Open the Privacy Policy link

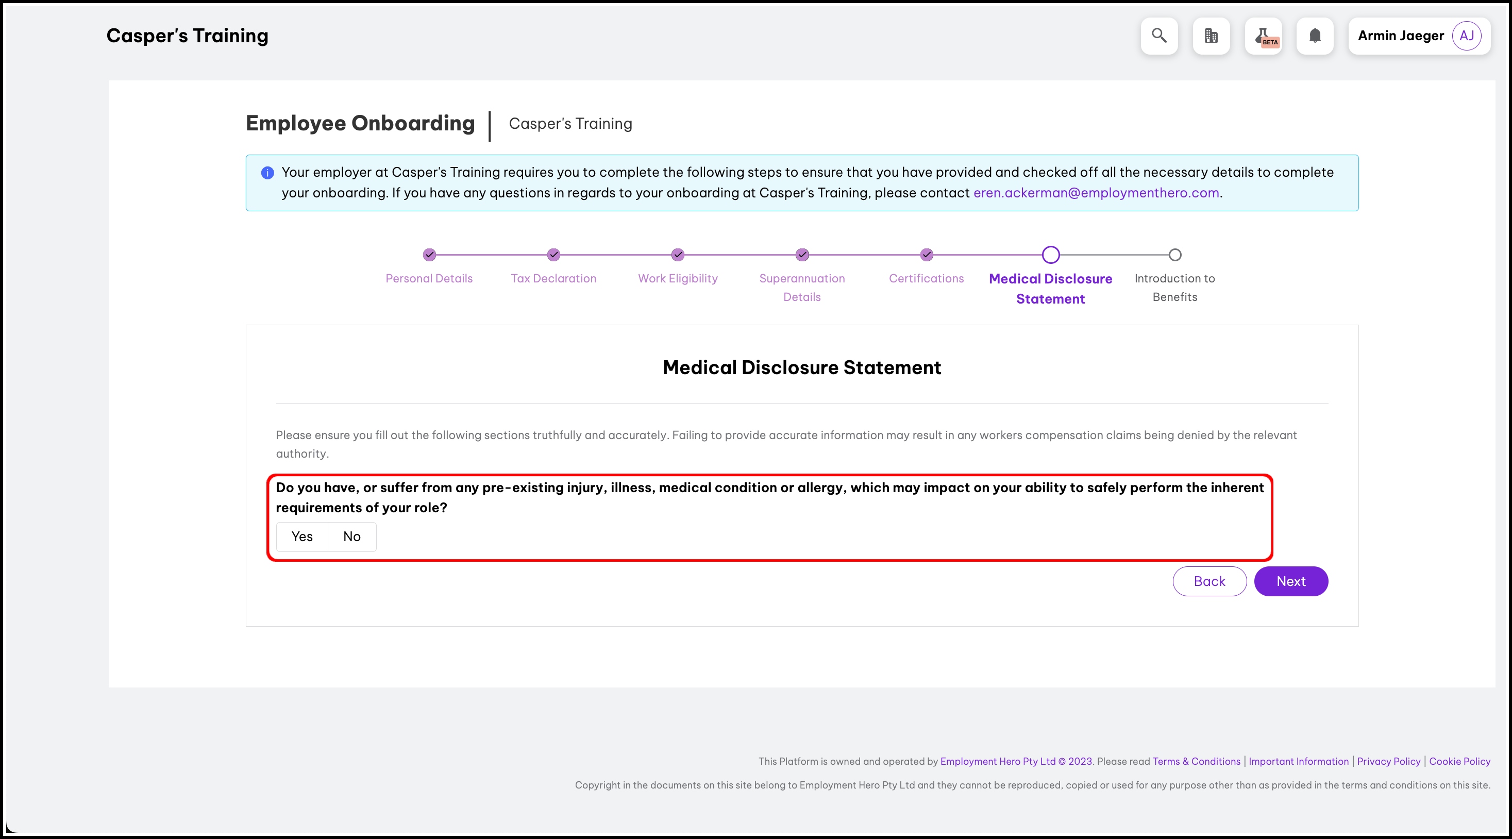point(1388,762)
